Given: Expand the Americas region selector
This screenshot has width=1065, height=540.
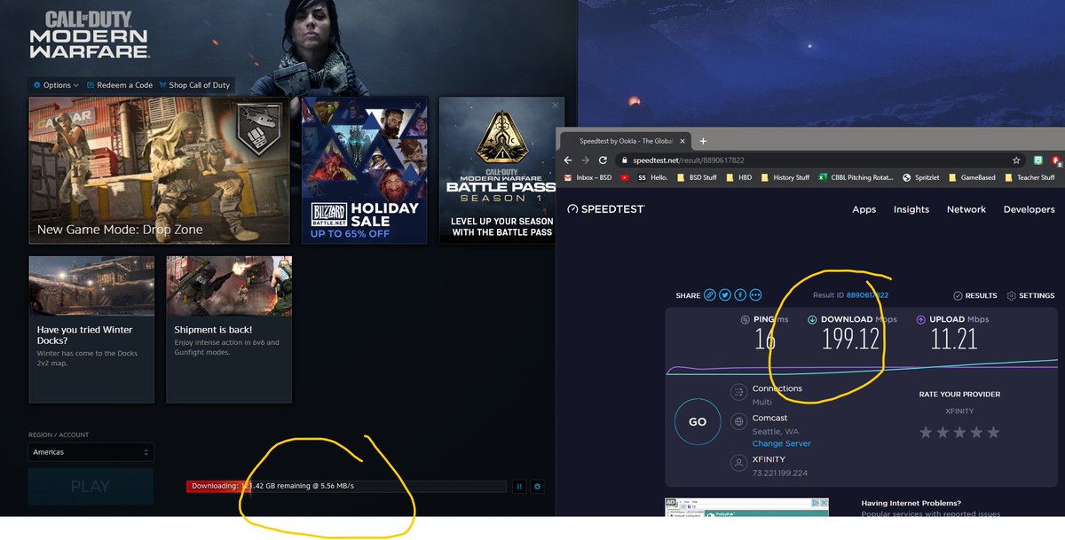Looking at the screenshot, I should [x=91, y=452].
